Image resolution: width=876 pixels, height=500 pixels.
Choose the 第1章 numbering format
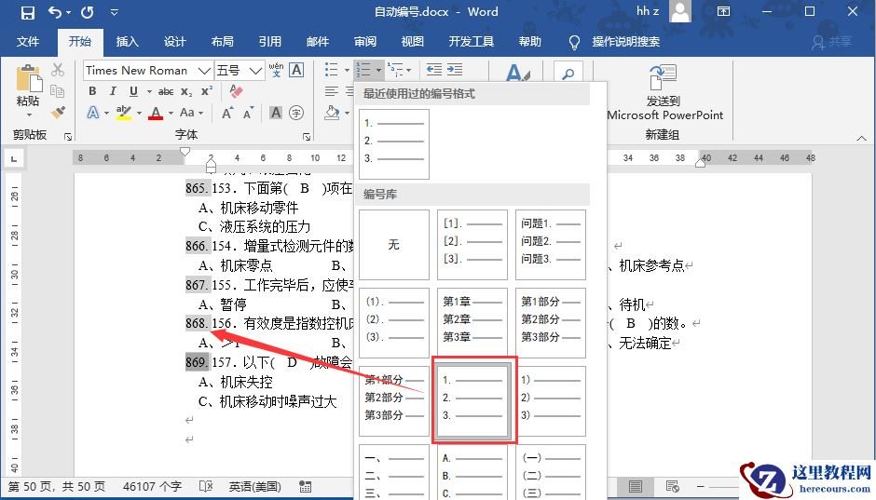point(472,322)
